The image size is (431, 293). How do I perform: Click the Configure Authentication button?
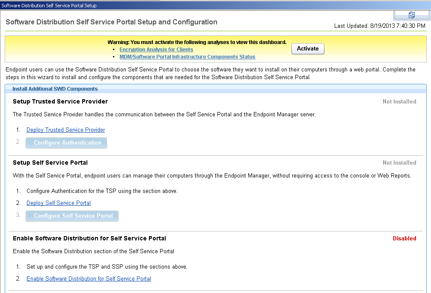pos(66,143)
